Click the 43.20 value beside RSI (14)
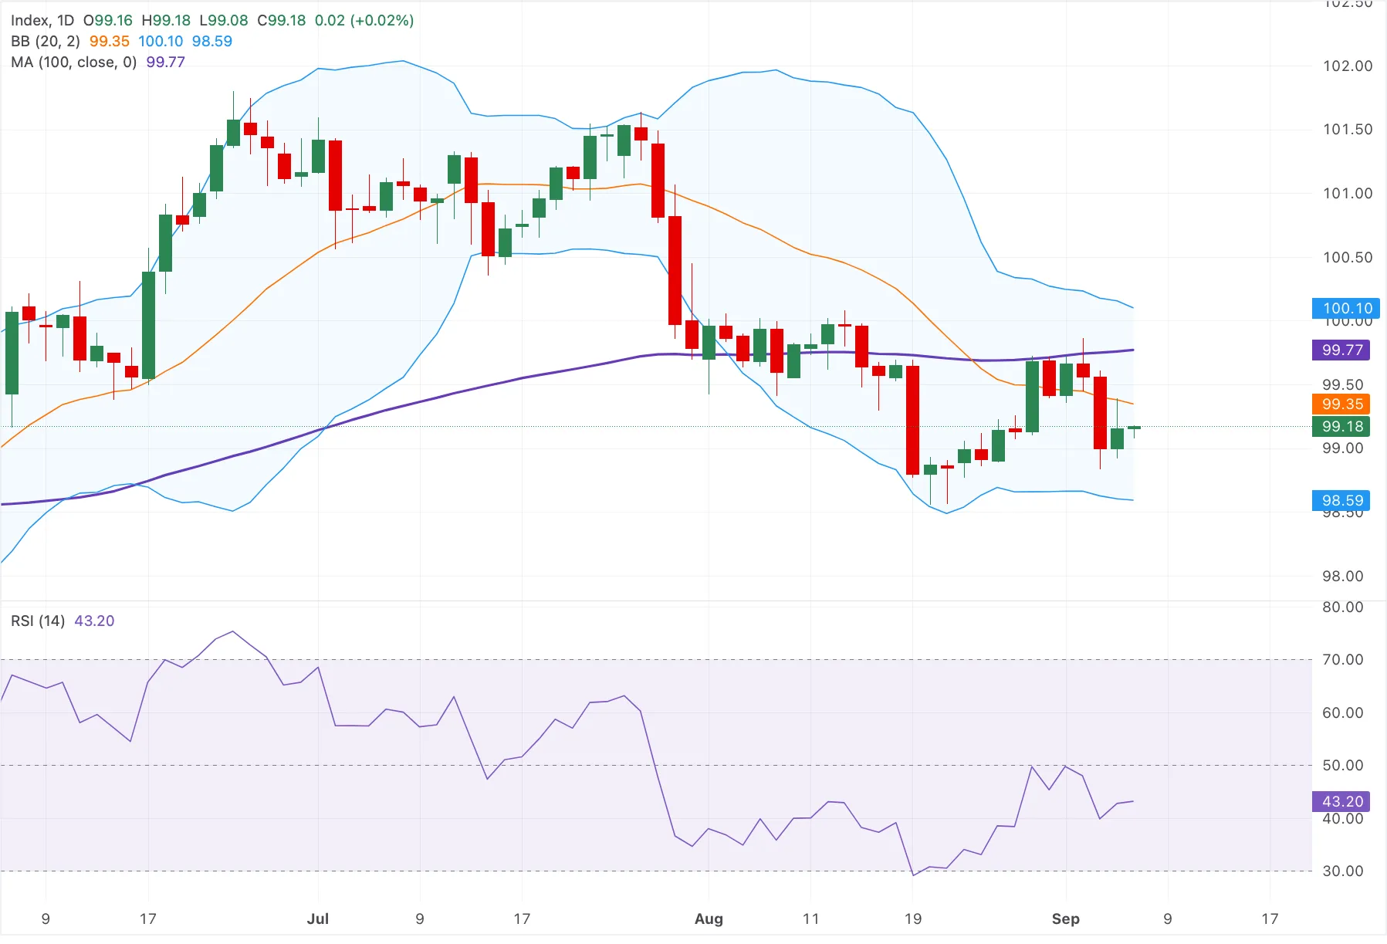This screenshot has width=1387, height=944. point(94,621)
